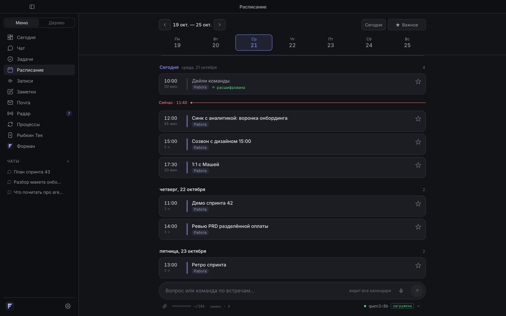Filter by Важное button
Screen dimensions: 506x316
pos(407,25)
